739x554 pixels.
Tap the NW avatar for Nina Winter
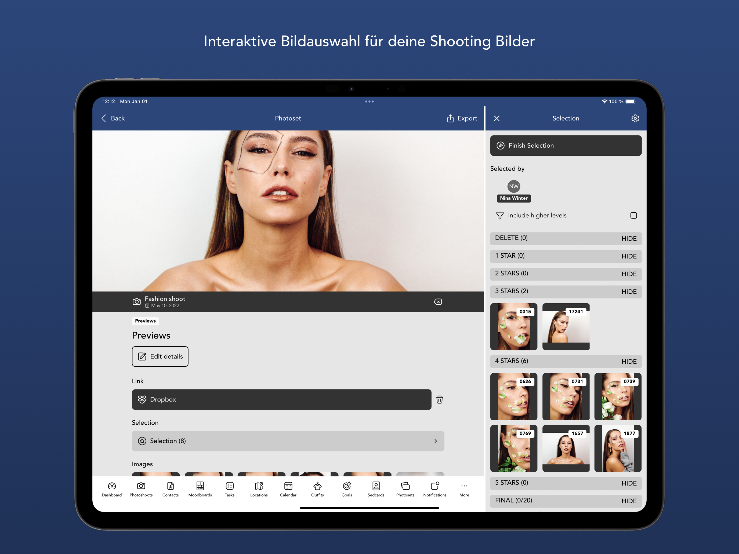513,186
